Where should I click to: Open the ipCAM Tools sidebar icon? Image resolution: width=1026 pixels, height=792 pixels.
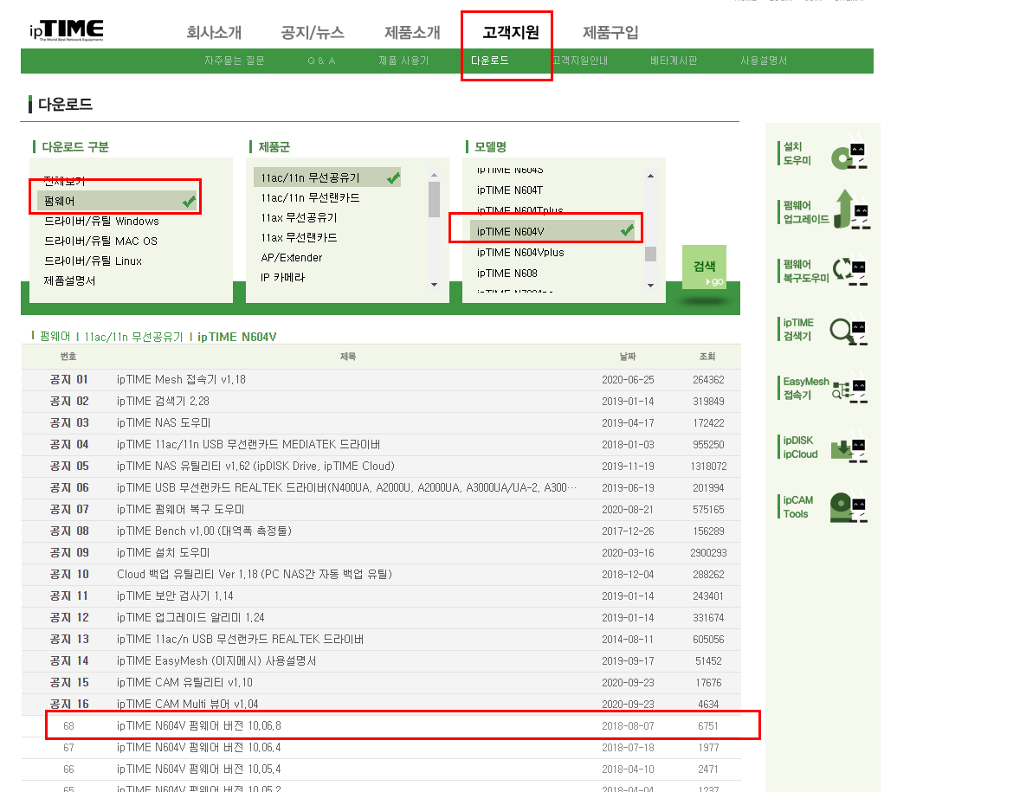point(848,507)
